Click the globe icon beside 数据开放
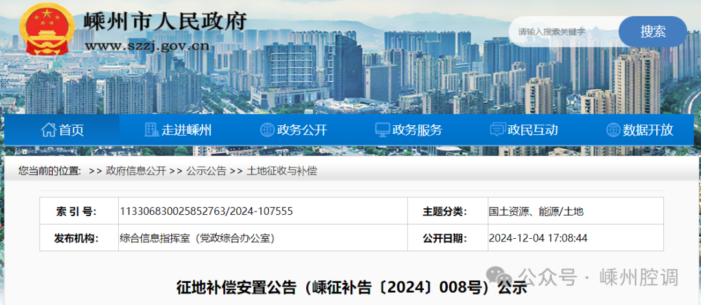Image resolution: width=701 pixels, height=305 pixels. 613,130
